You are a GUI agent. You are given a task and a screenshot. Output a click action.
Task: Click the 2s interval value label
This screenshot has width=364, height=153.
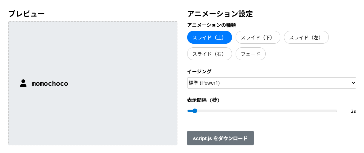[353, 111]
